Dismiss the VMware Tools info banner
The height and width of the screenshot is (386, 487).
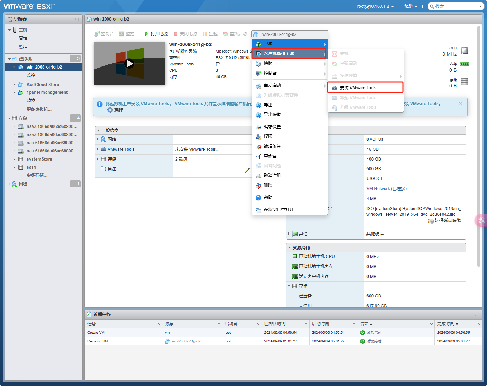[x=461, y=103]
